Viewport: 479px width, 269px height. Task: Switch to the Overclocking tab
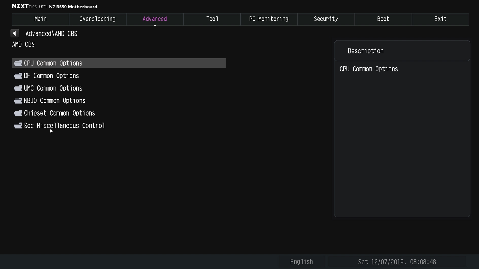pyautogui.click(x=98, y=19)
